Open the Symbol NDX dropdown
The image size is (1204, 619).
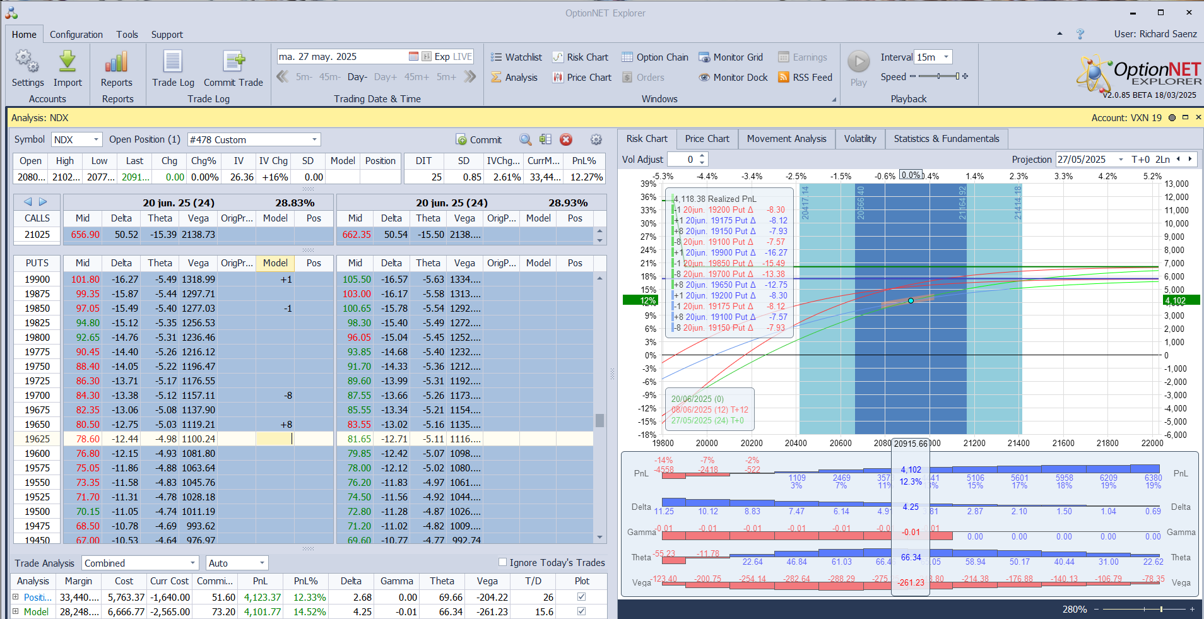(x=96, y=139)
